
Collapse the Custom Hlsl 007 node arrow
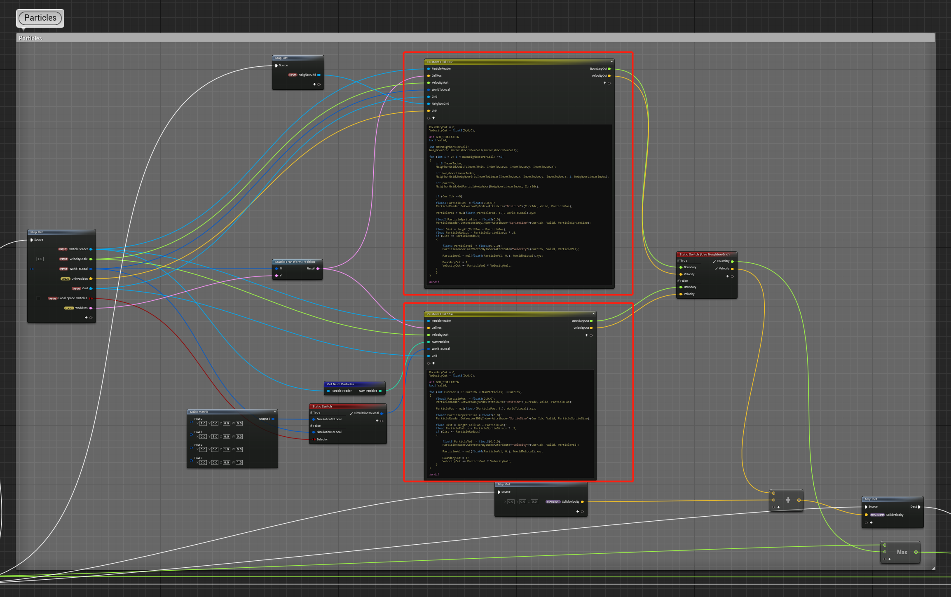click(611, 62)
